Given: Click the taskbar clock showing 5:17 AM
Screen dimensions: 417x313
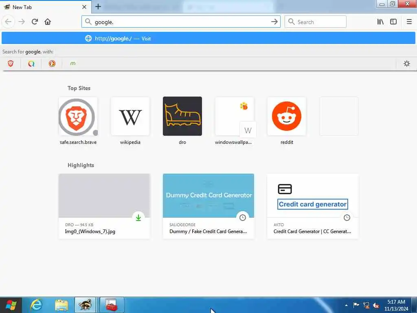Looking at the screenshot, I should [396, 305].
